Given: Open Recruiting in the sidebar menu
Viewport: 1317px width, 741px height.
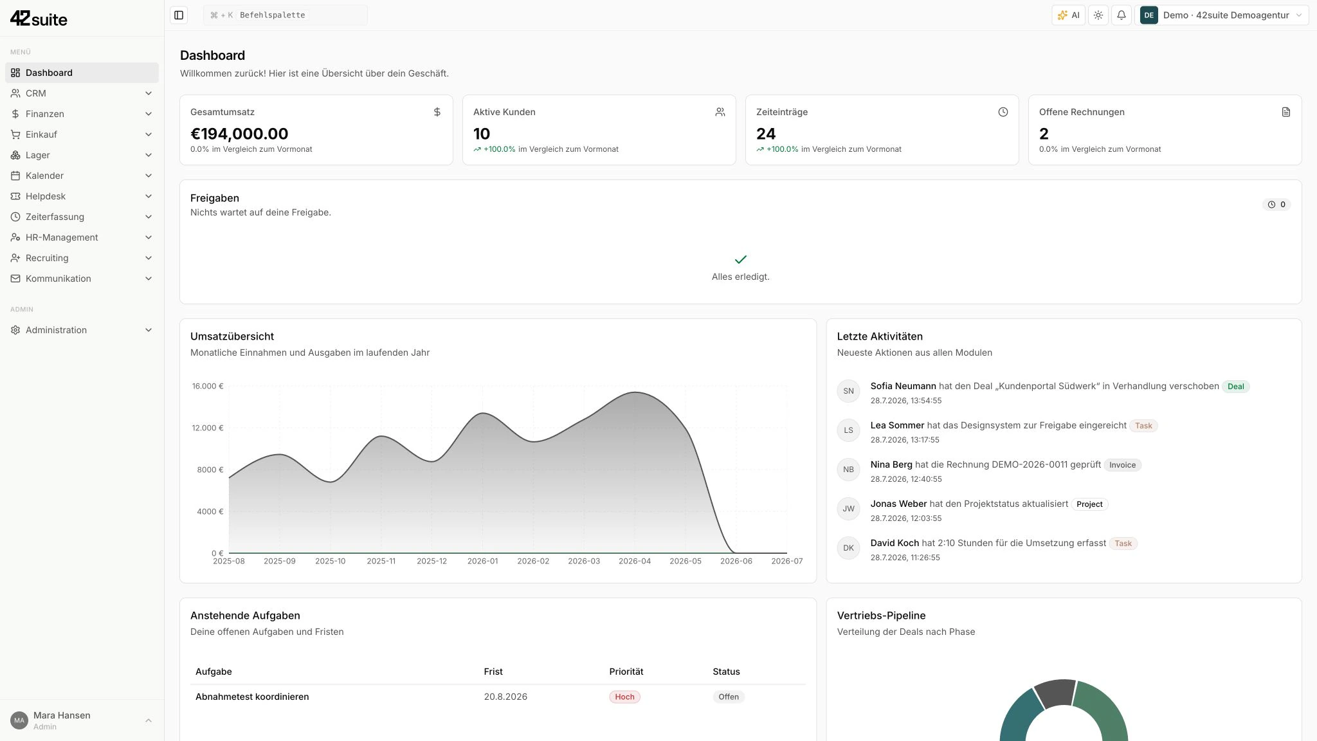Looking at the screenshot, I should pyautogui.click(x=82, y=258).
